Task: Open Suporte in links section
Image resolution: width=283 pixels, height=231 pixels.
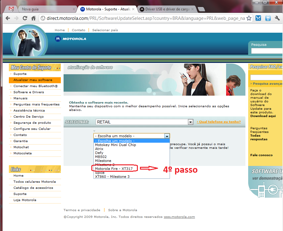Action: [20, 194]
